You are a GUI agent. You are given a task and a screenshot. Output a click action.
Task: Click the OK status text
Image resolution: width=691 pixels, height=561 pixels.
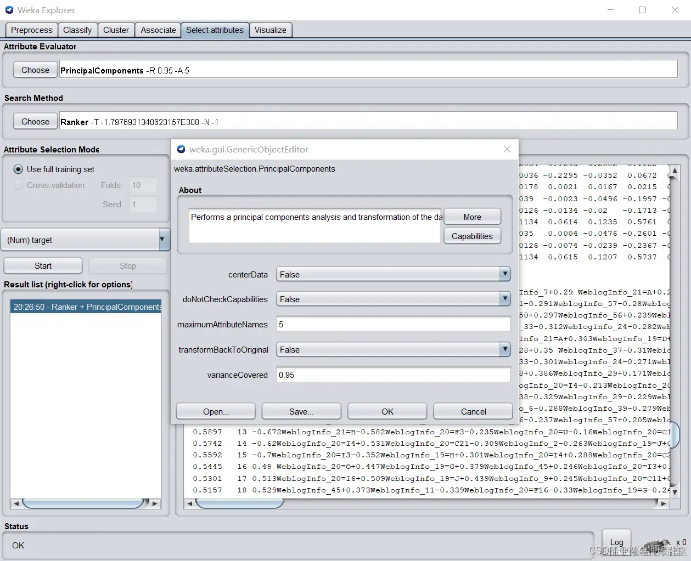(x=18, y=545)
